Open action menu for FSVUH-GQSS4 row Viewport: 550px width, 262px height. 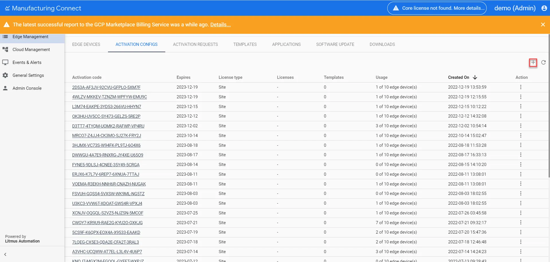(520, 193)
